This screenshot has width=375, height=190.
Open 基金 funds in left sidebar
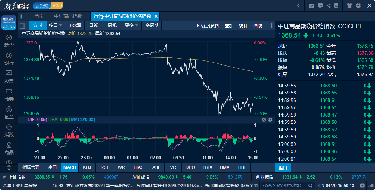pyautogui.click(x=9, y=112)
